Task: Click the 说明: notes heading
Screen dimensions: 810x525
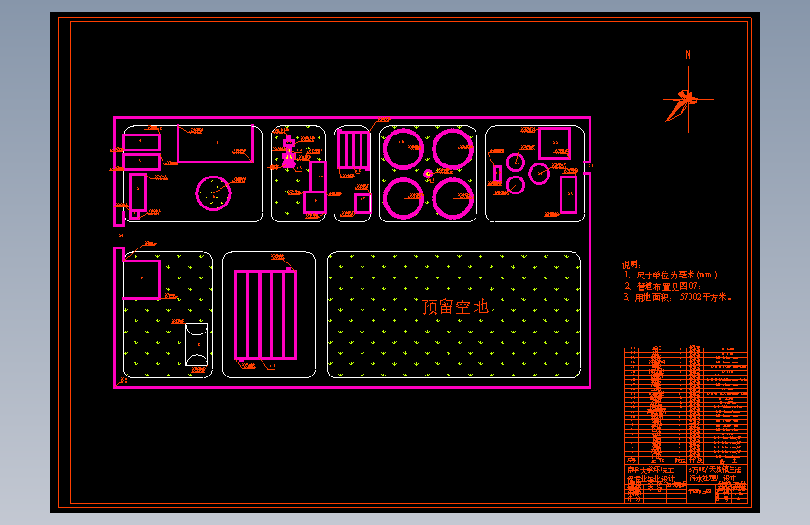Action: [x=631, y=264]
